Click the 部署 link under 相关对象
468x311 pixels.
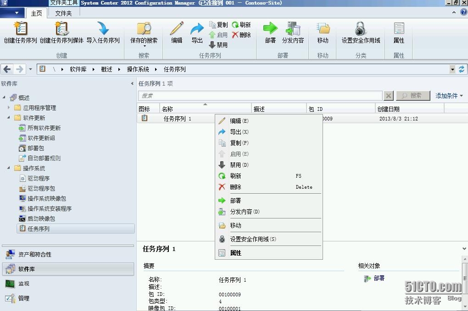tap(379, 278)
